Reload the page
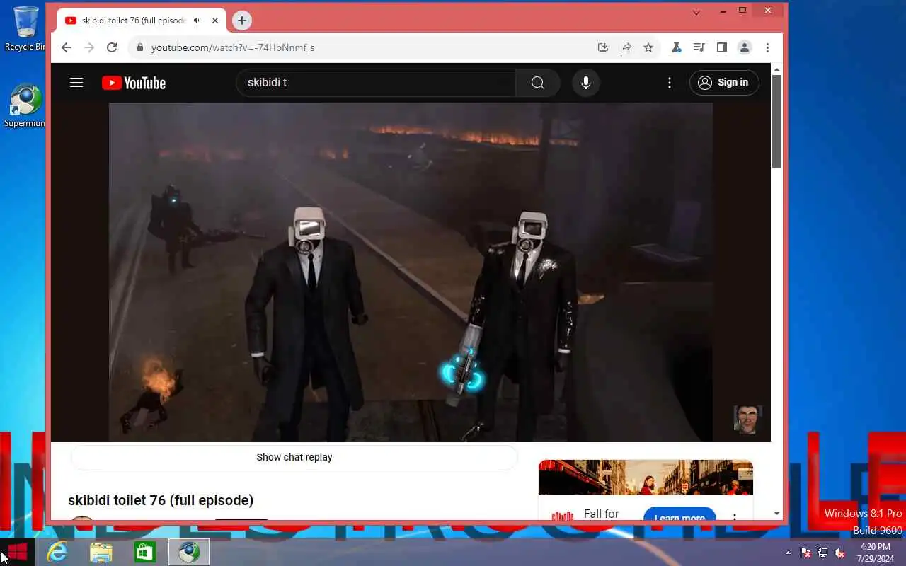This screenshot has height=566, width=906. [111, 47]
